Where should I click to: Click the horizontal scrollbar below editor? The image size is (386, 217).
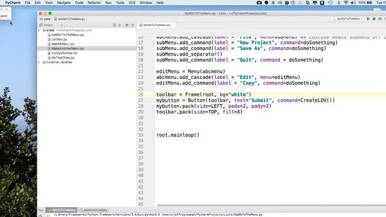271,205
